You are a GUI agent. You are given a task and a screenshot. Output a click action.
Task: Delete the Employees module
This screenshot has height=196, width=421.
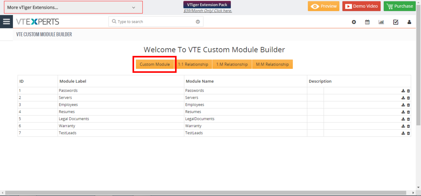(408, 105)
